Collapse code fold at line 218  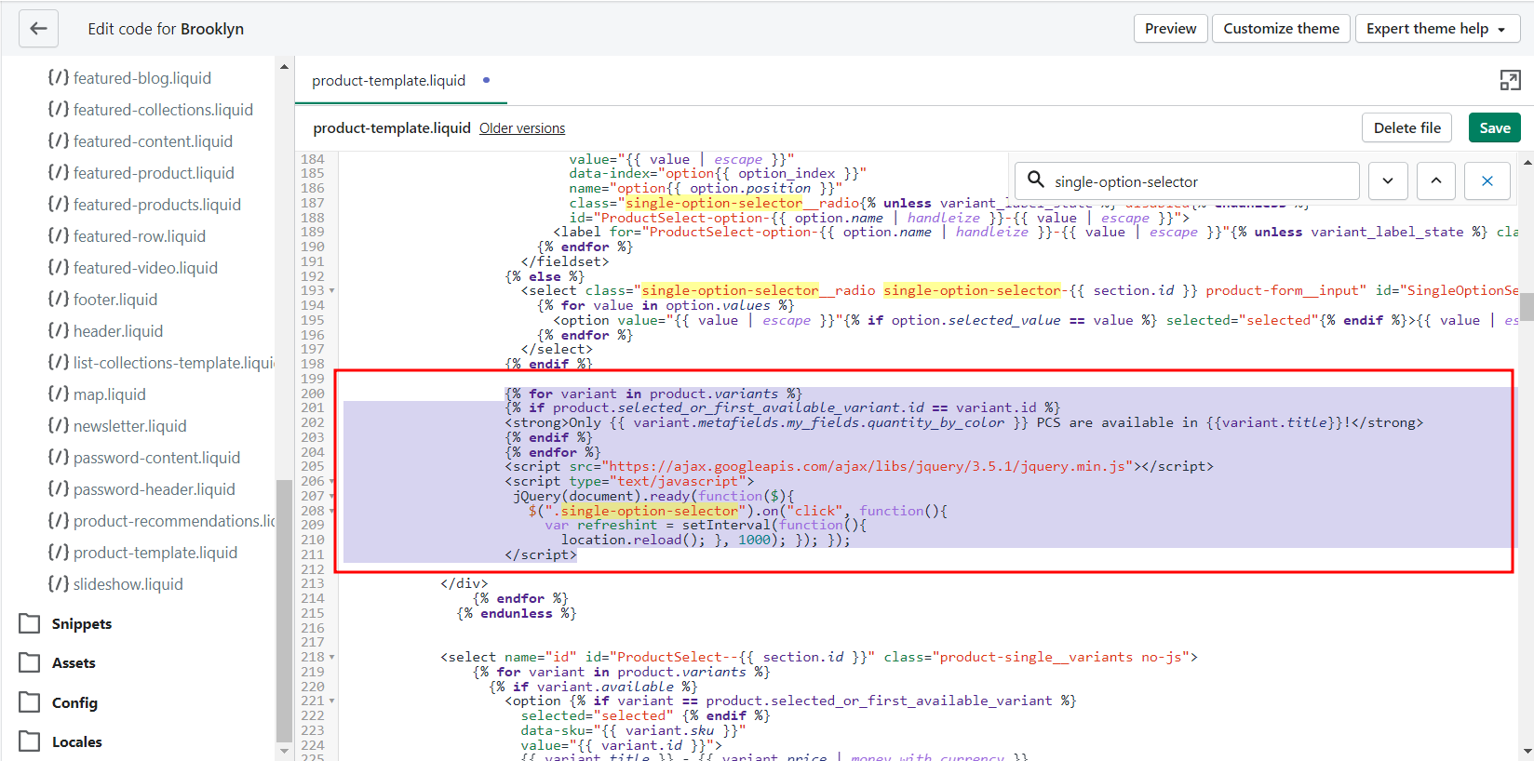pyautogui.click(x=331, y=658)
